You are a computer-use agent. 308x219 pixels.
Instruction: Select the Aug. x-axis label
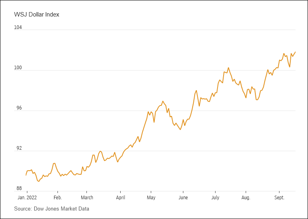point(246,198)
